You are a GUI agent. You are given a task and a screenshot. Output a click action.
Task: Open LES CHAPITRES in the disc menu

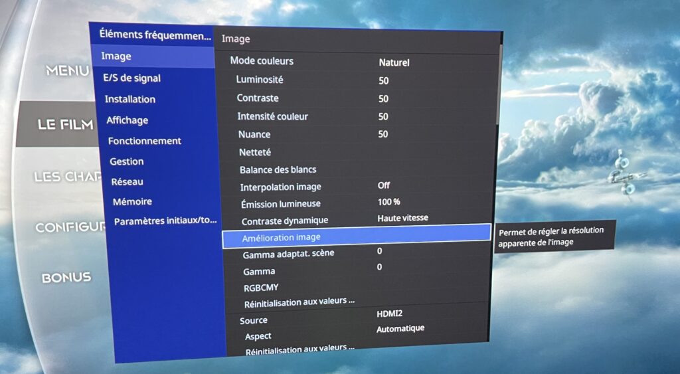click(67, 177)
